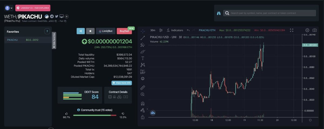Viewport: 324px width, 129px height.
Task: Open the DEXT Score 84 card
Action: click(x=80, y=95)
